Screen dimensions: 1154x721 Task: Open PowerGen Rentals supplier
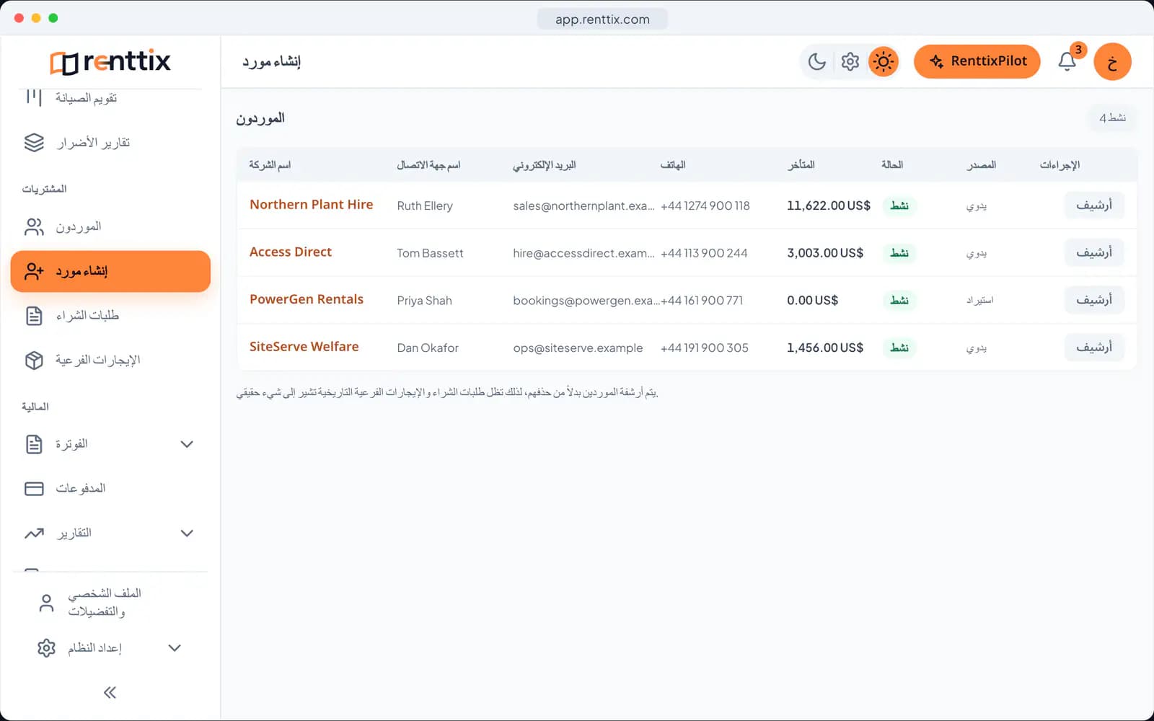point(307,299)
